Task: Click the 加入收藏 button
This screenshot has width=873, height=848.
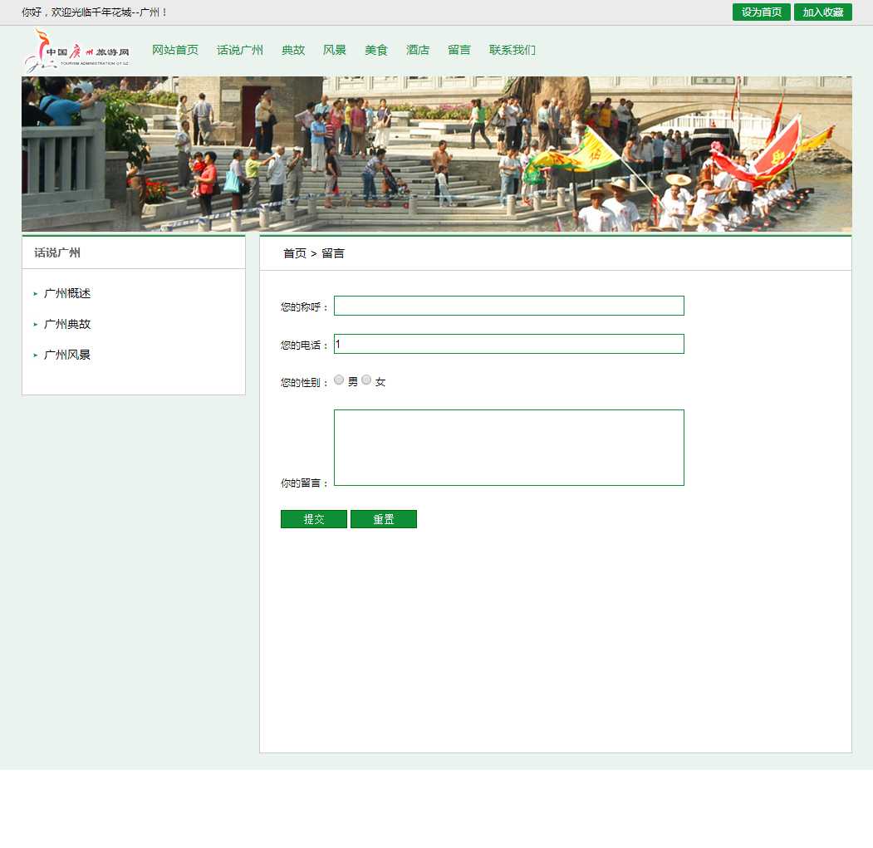Action: pos(822,12)
